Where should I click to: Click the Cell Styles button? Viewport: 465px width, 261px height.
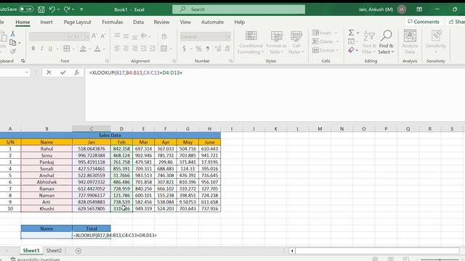[x=296, y=42]
